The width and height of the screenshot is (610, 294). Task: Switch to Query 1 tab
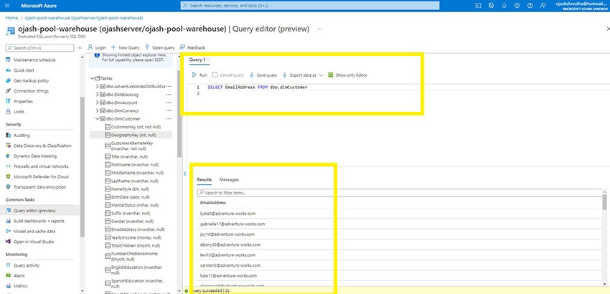pyautogui.click(x=197, y=60)
